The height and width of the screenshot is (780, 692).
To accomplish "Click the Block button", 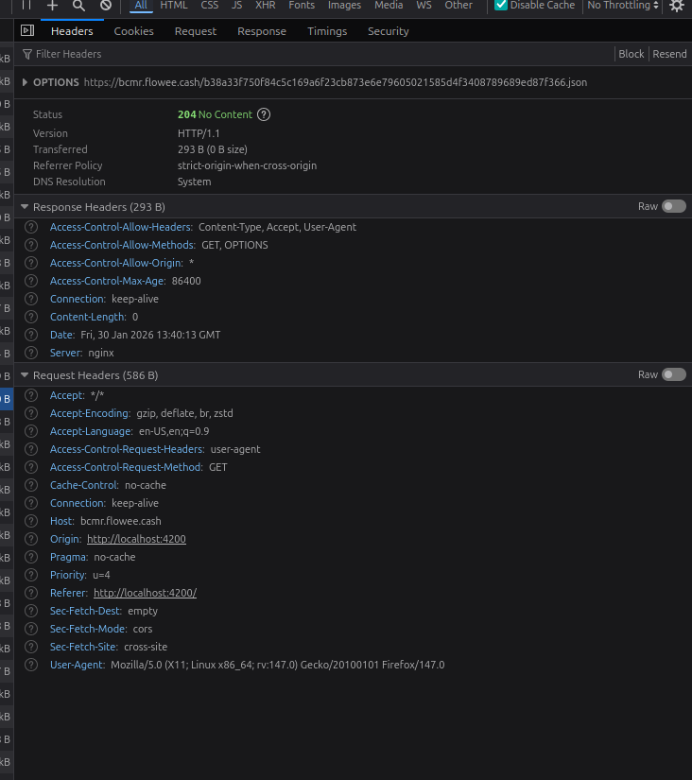I will 631,54.
